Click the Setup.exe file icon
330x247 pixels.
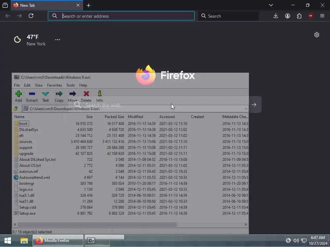click(16, 213)
